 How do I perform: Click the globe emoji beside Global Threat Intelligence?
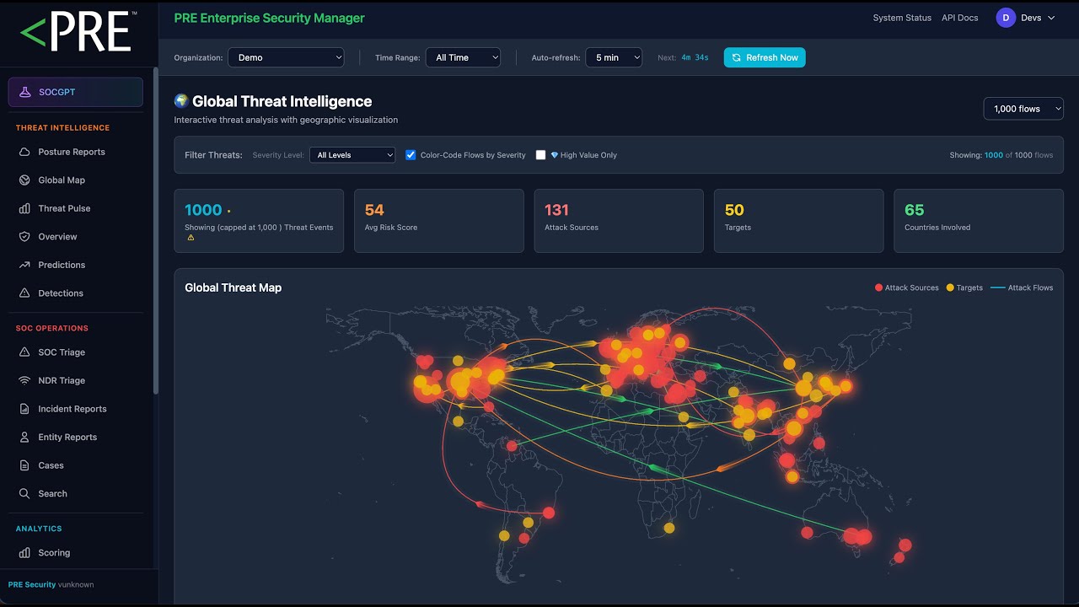tap(181, 100)
